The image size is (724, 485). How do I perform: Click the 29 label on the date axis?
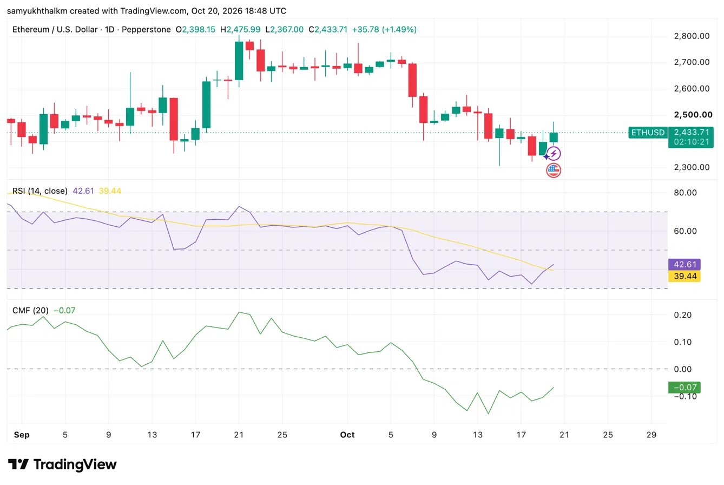click(x=651, y=435)
